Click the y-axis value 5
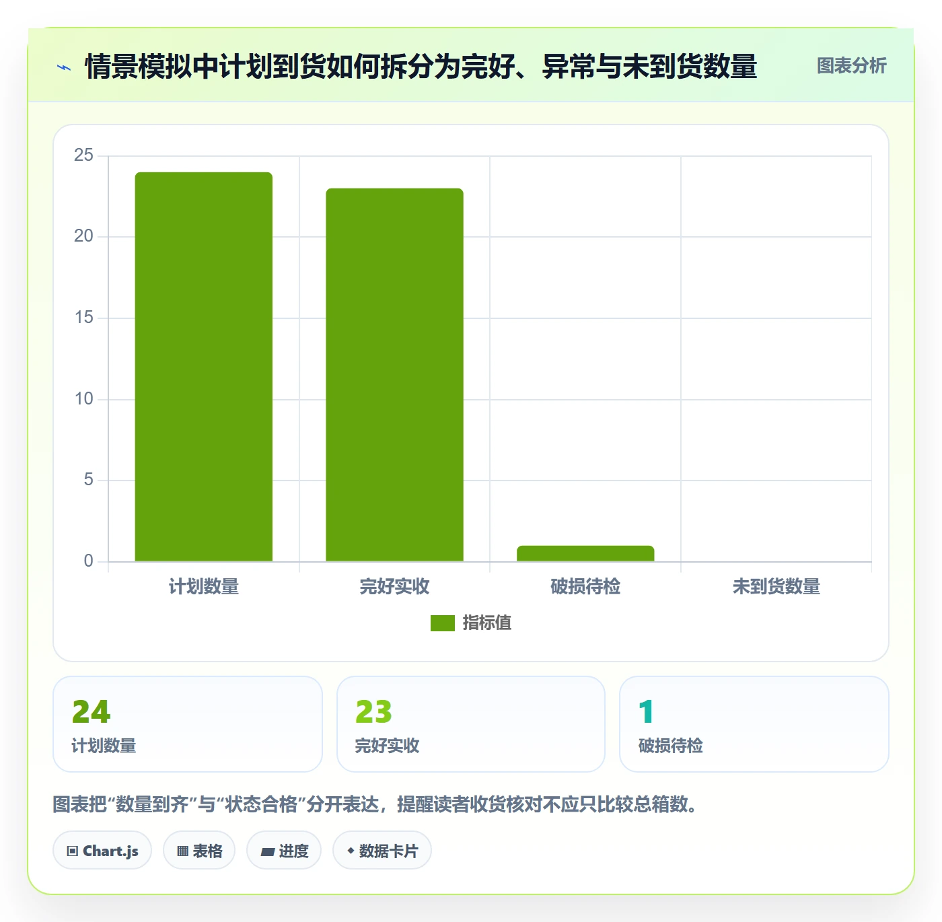This screenshot has width=942, height=922. (88, 480)
